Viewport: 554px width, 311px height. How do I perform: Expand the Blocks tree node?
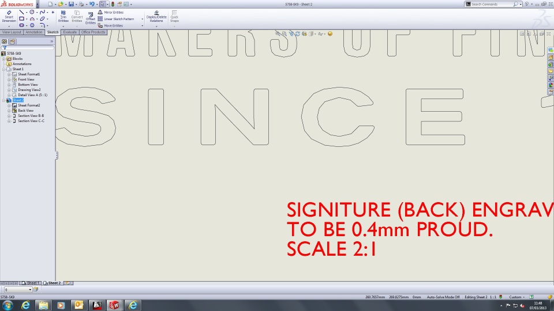[4, 59]
